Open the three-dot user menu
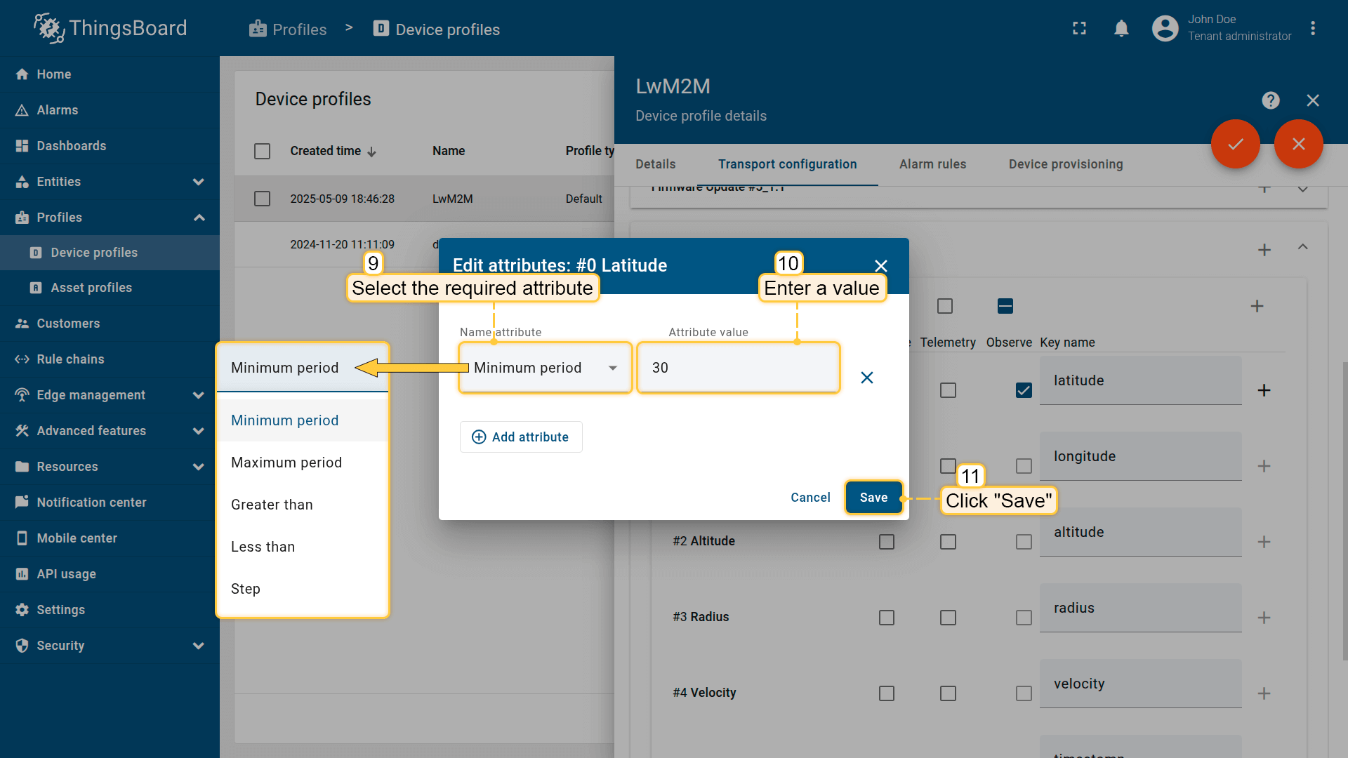Screen dimensions: 1348x758 click(1313, 29)
